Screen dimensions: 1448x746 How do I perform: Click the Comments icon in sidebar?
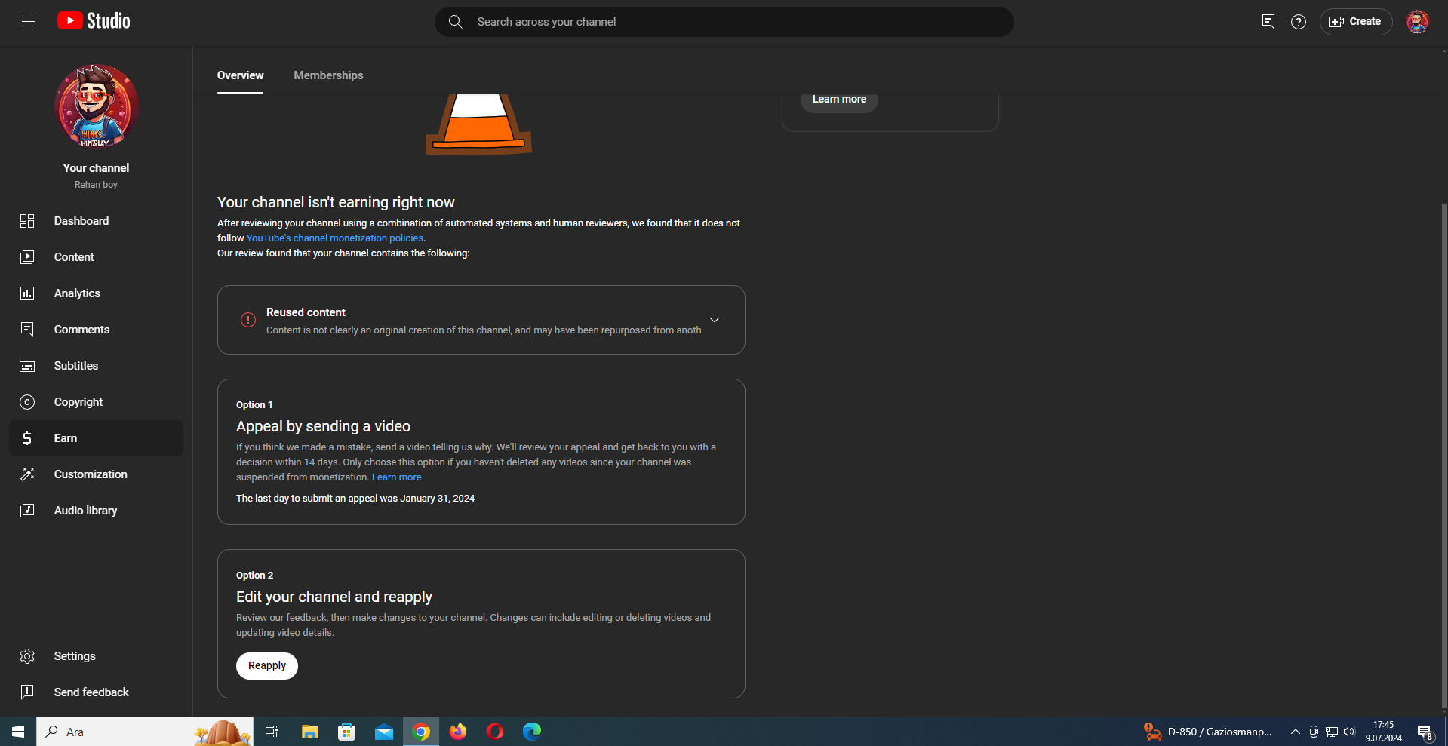point(27,330)
